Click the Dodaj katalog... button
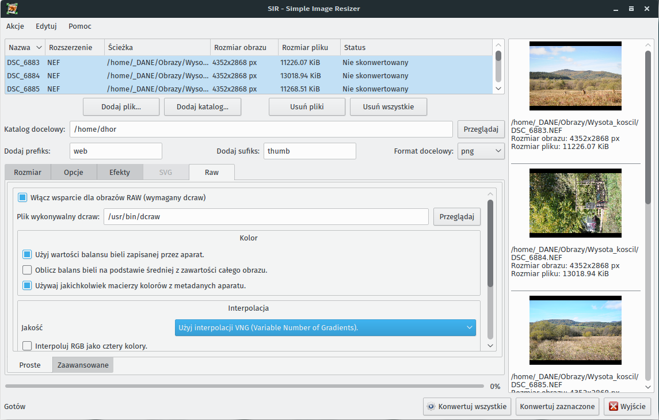The height and width of the screenshot is (420, 659). [203, 106]
